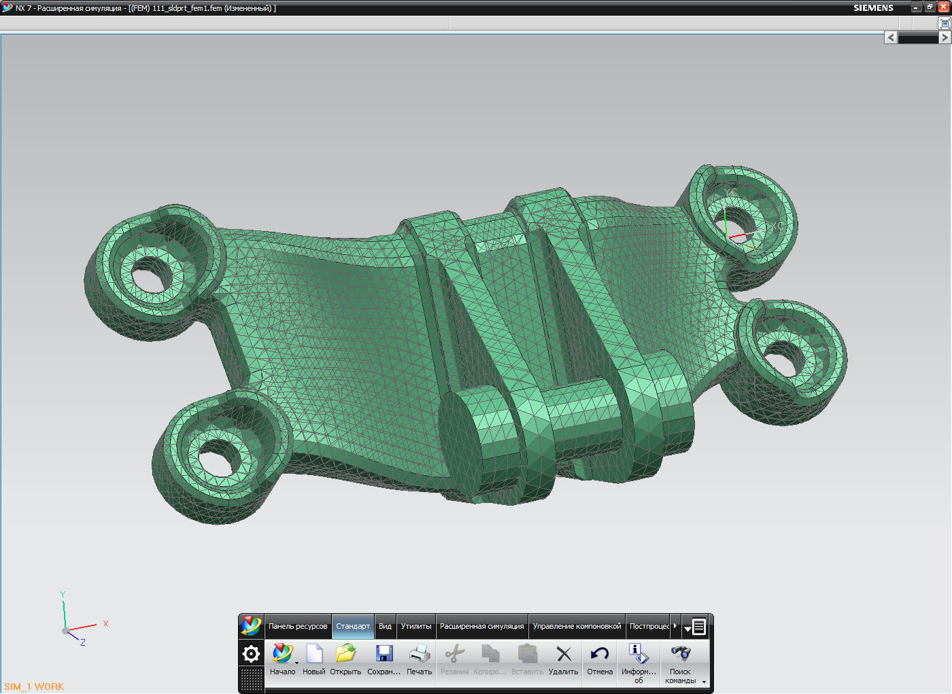
Task: Click the right arrow of the top scrollbar
Action: (945, 37)
